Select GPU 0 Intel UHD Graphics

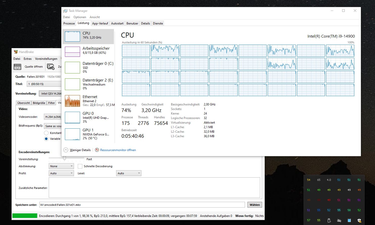[x=88, y=117]
